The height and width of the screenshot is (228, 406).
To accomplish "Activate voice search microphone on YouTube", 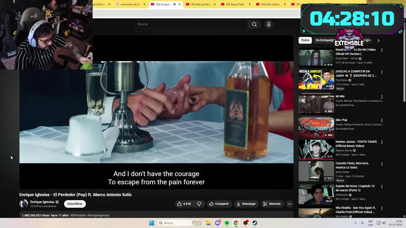I will click(x=269, y=24).
